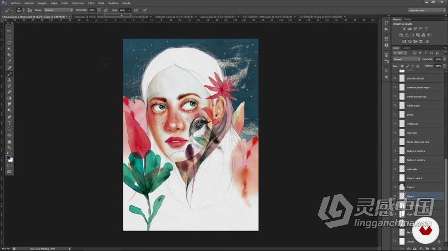Image resolution: width=448 pixels, height=251 pixels.
Task: Select the Hand tool
Action: pyautogui.click(x=9, y=142)
